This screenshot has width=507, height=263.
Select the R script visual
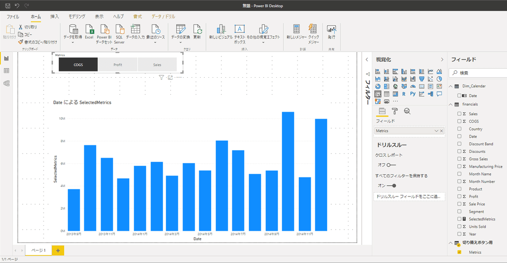[x=404, y=94]
